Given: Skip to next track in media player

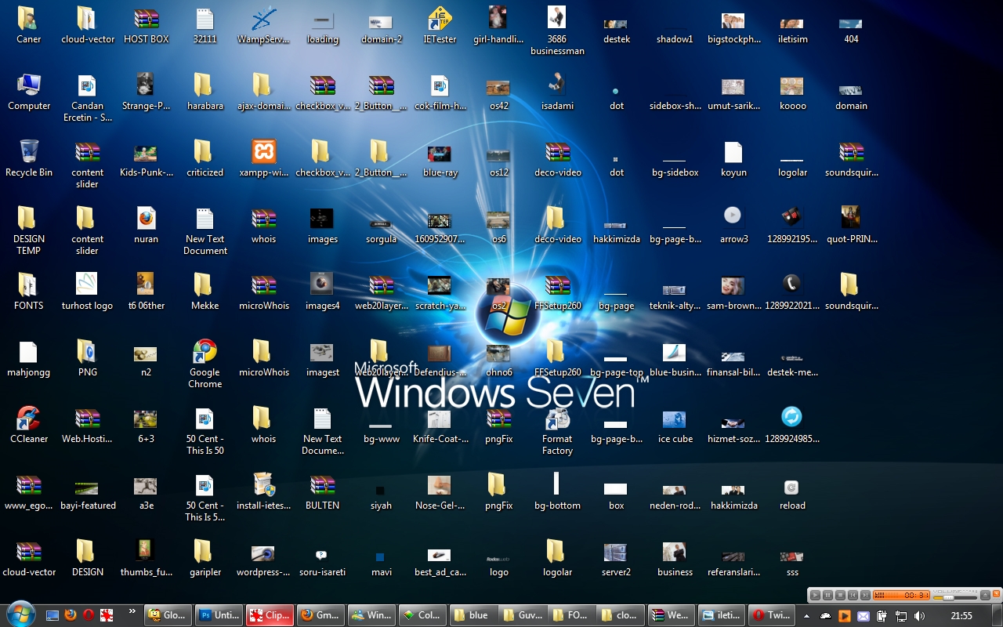Looking at the screenshot, I should pyautogui.click(x=865, y=596).
